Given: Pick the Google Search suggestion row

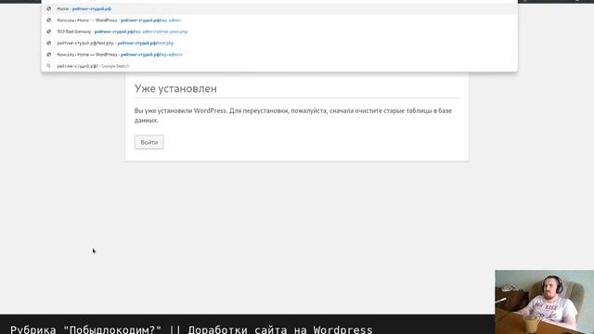Looking at the screenshot, I should (x=279, y=66).
